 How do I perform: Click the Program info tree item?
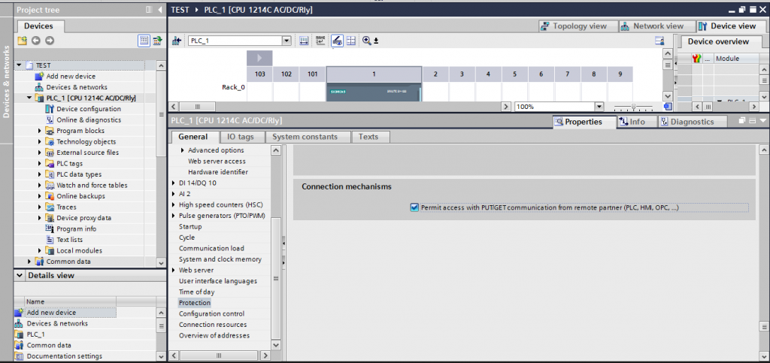(76, 228)
